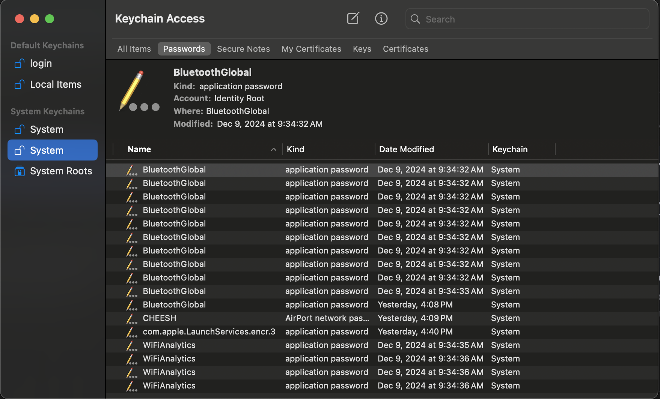Click the key icon next to CHEESH
660x399 pixels.
(x=131, y=318)
